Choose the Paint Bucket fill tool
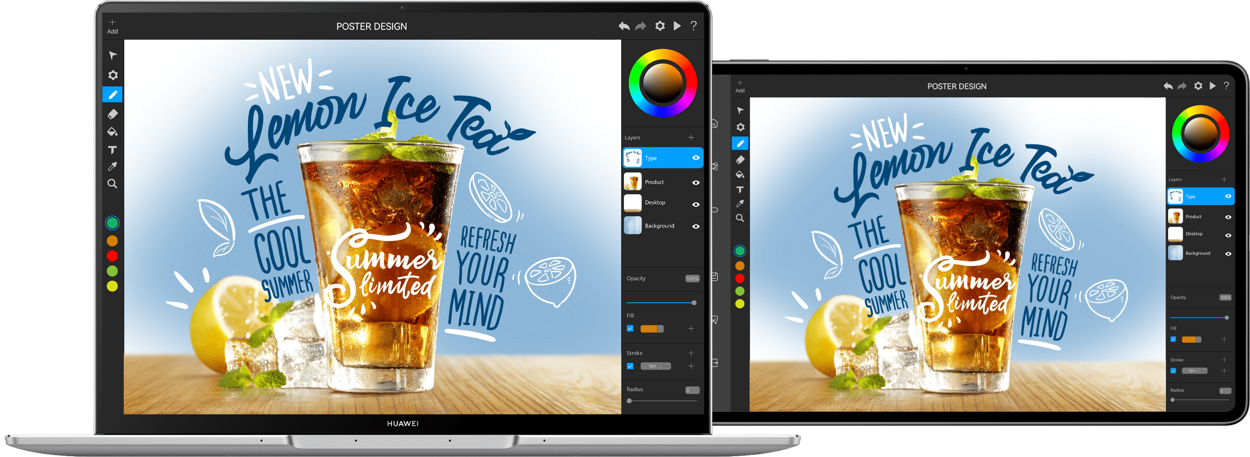1250x457 pixels. pos(113,132)
